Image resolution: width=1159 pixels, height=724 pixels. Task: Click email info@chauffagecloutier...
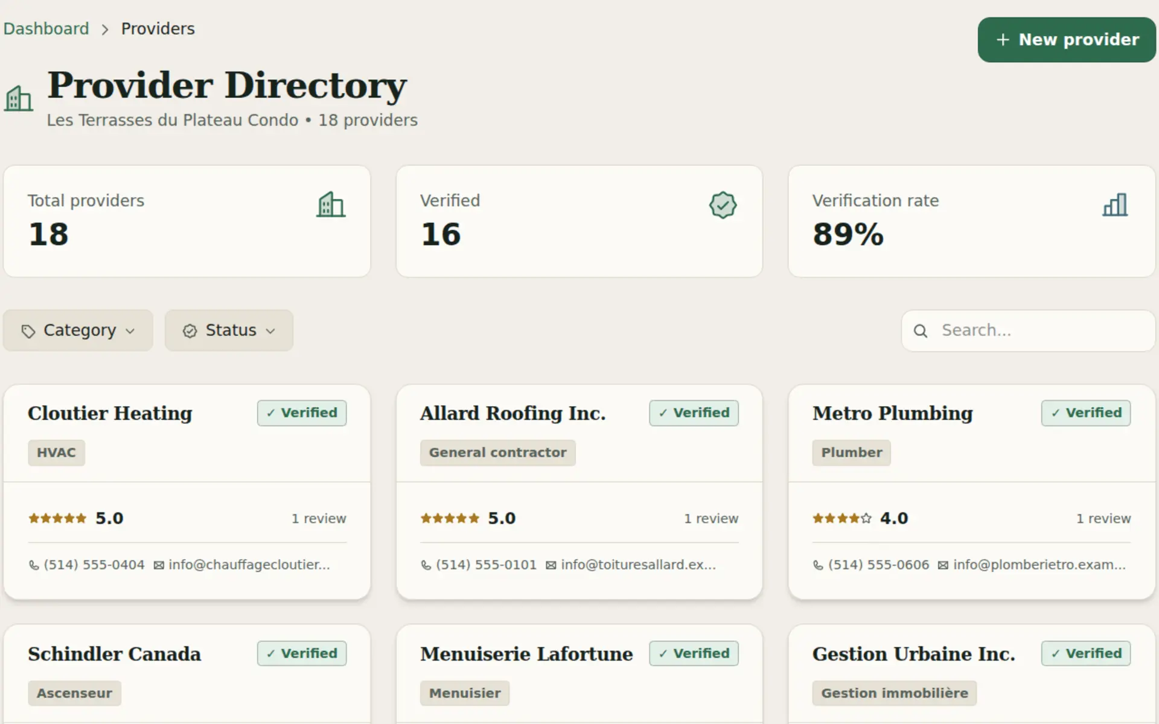(x=249, y=565)
